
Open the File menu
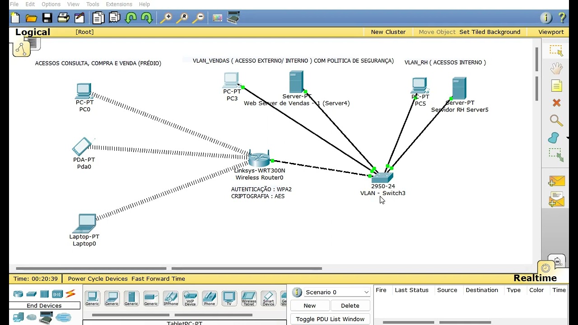(14, 4)
